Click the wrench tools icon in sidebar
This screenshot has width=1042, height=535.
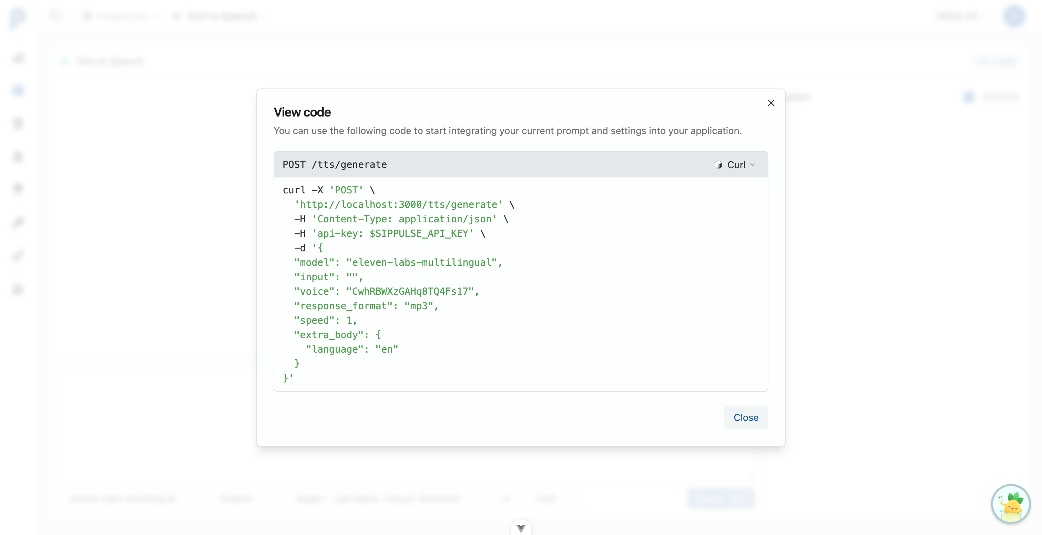tap(17, 255)
